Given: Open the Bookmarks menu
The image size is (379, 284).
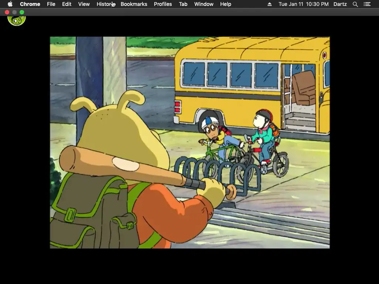Looking at the screenshot, I should (x=134, y=4).
